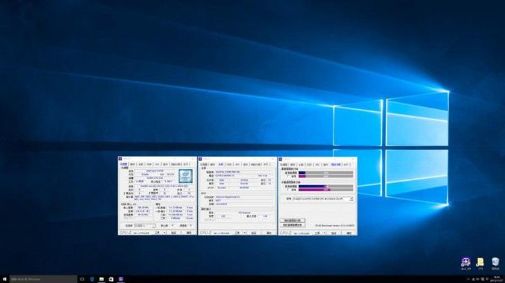Click the middle CPU-Z window title icon
This screenshot has height=283, width=505.
(200, 159)
